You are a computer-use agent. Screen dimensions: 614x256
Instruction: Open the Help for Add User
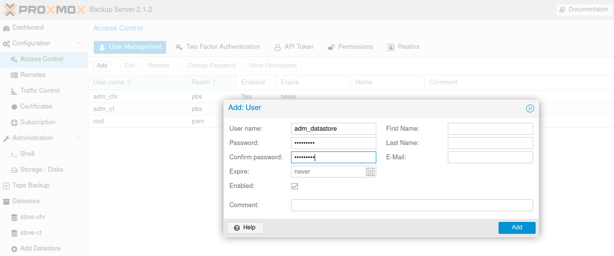(245, 227)
